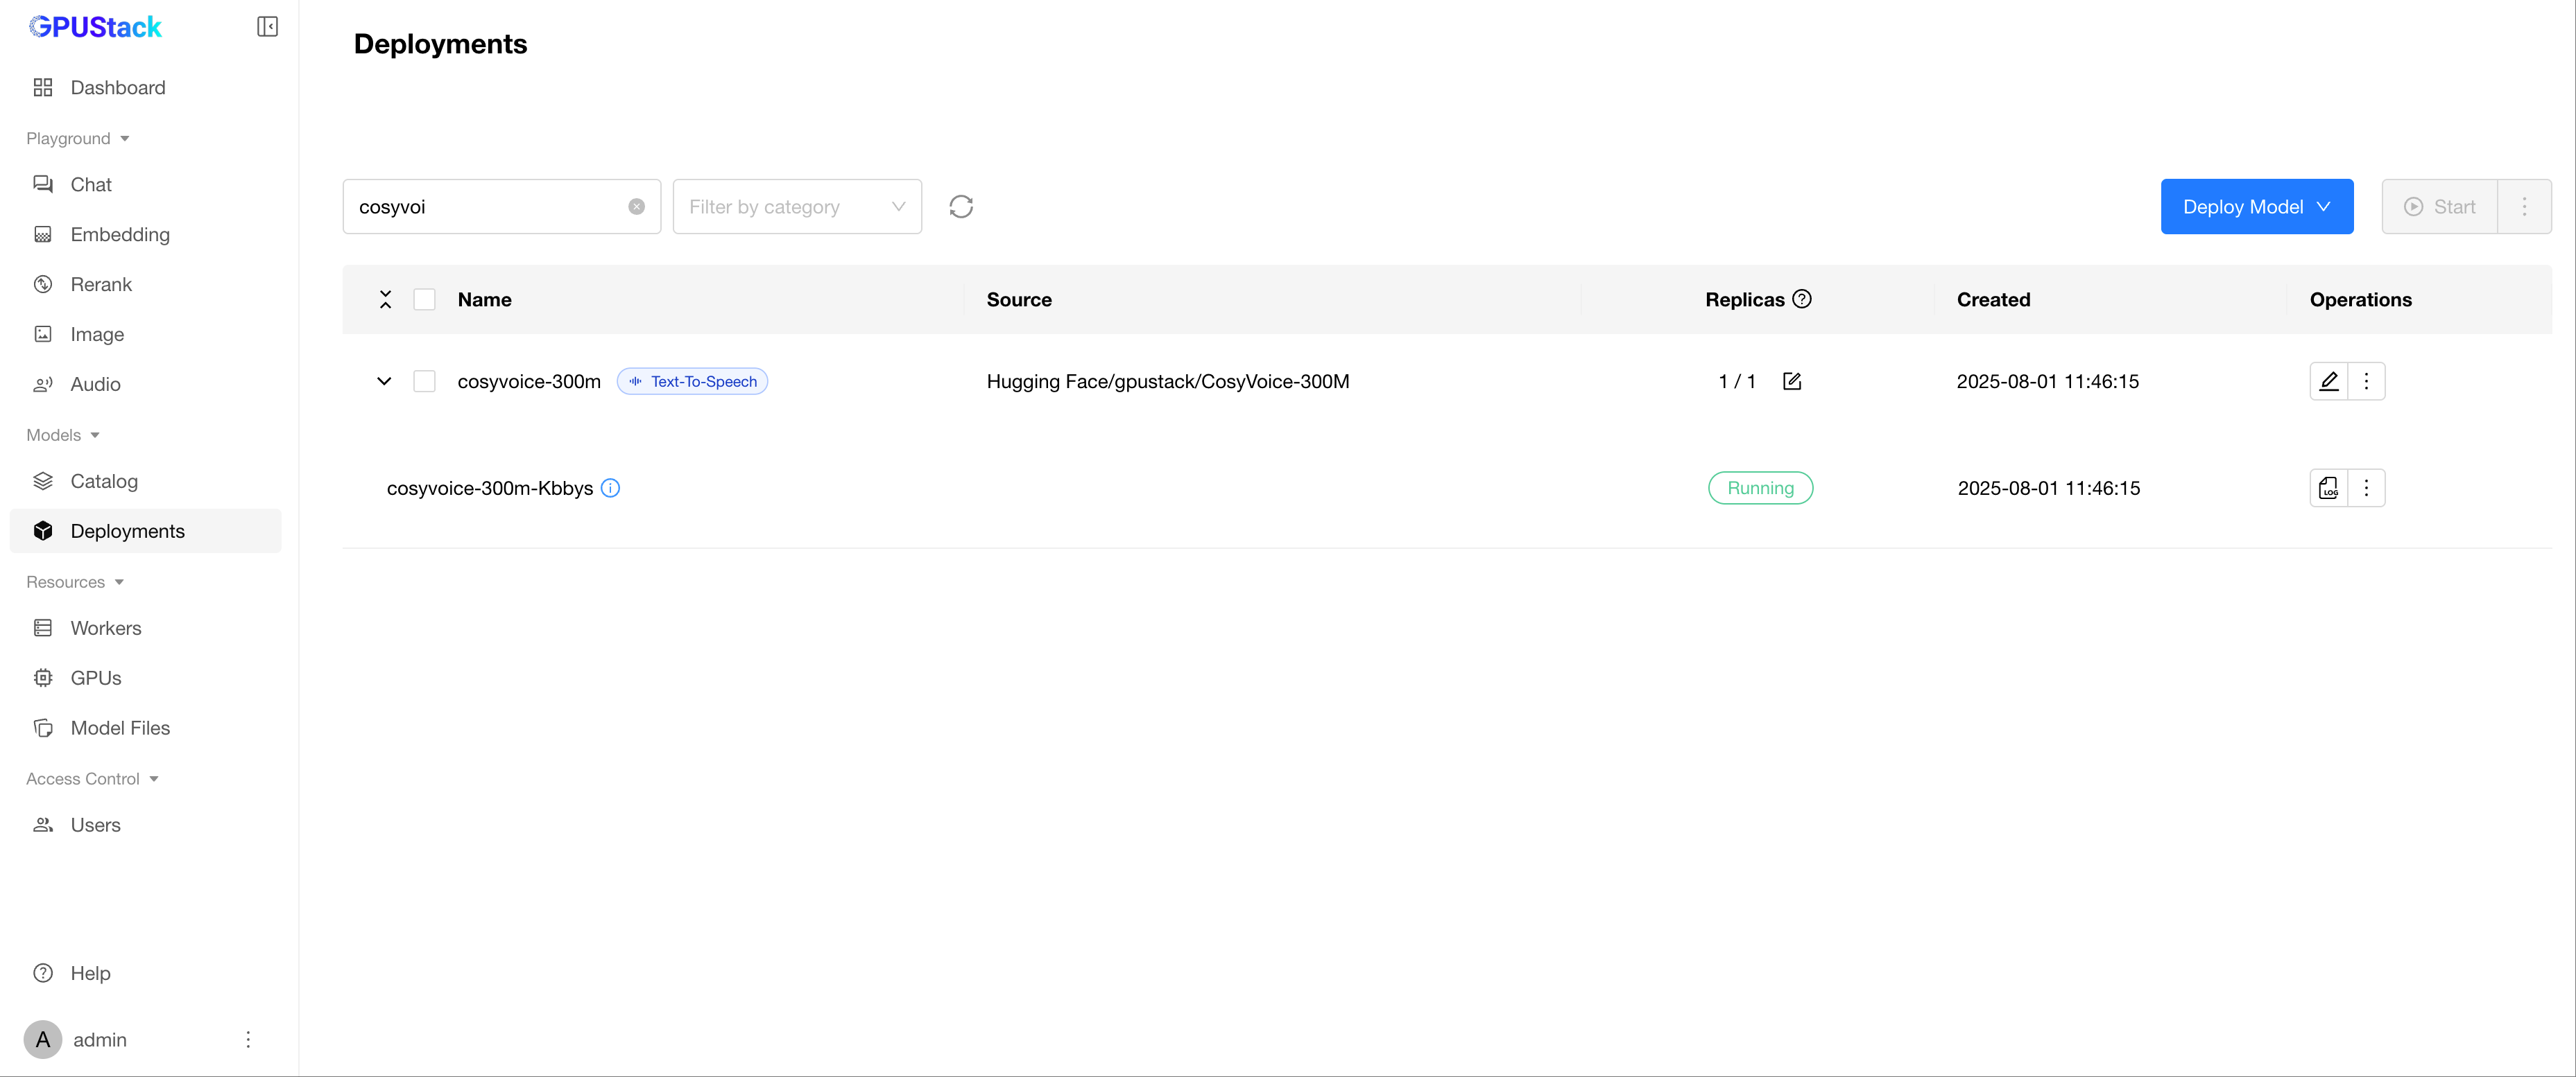Collapse the sidebar with the panel icon
2576x1077 pixels.
(267, 27)
